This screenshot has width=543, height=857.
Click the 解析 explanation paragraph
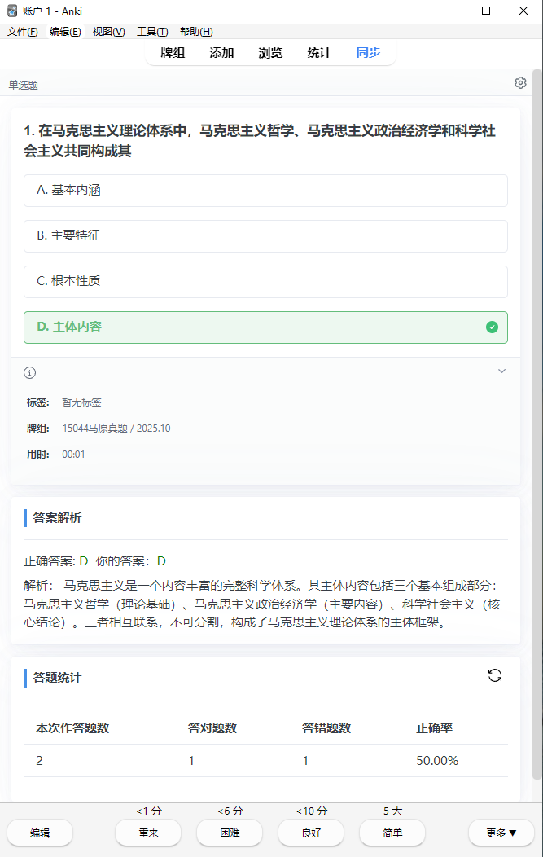pyautogui.click(x=262, y=604)
